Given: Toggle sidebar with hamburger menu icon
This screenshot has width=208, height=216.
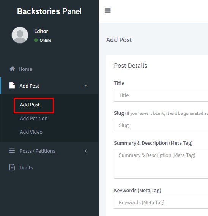Looking at the screenshot, I should tap(108, 10).
